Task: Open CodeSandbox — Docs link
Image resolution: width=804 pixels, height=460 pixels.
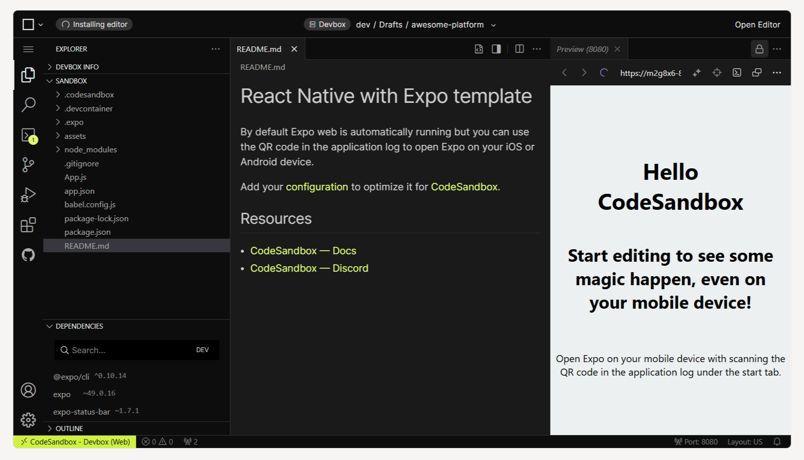Action: coord(303,251)
